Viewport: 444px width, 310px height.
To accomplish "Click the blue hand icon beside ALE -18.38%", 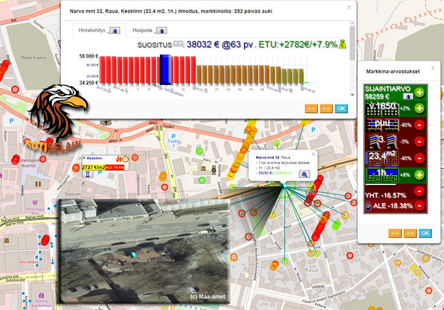I will coord(369,206).
